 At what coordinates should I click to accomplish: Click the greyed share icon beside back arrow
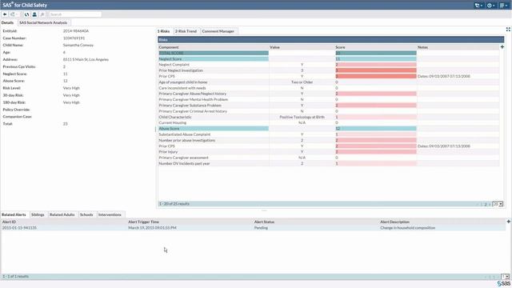click(x=14, y=14)
